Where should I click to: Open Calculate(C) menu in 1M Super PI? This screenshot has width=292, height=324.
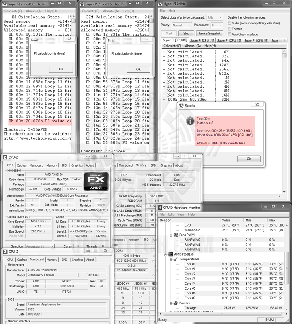click(13, 11)
